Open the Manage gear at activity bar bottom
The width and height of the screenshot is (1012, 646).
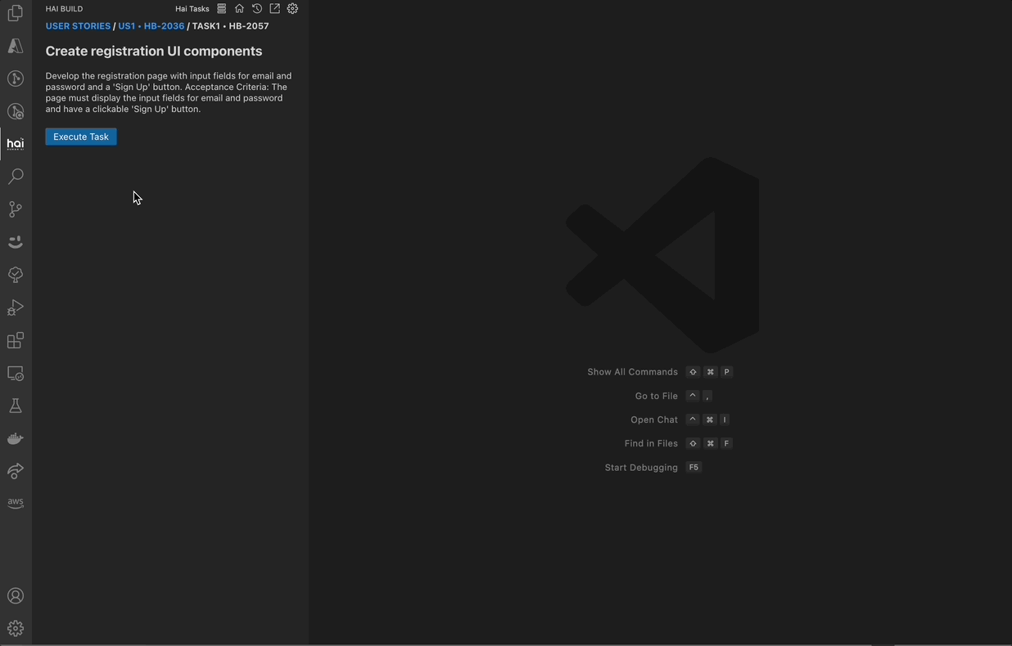[x=16, y=629]
